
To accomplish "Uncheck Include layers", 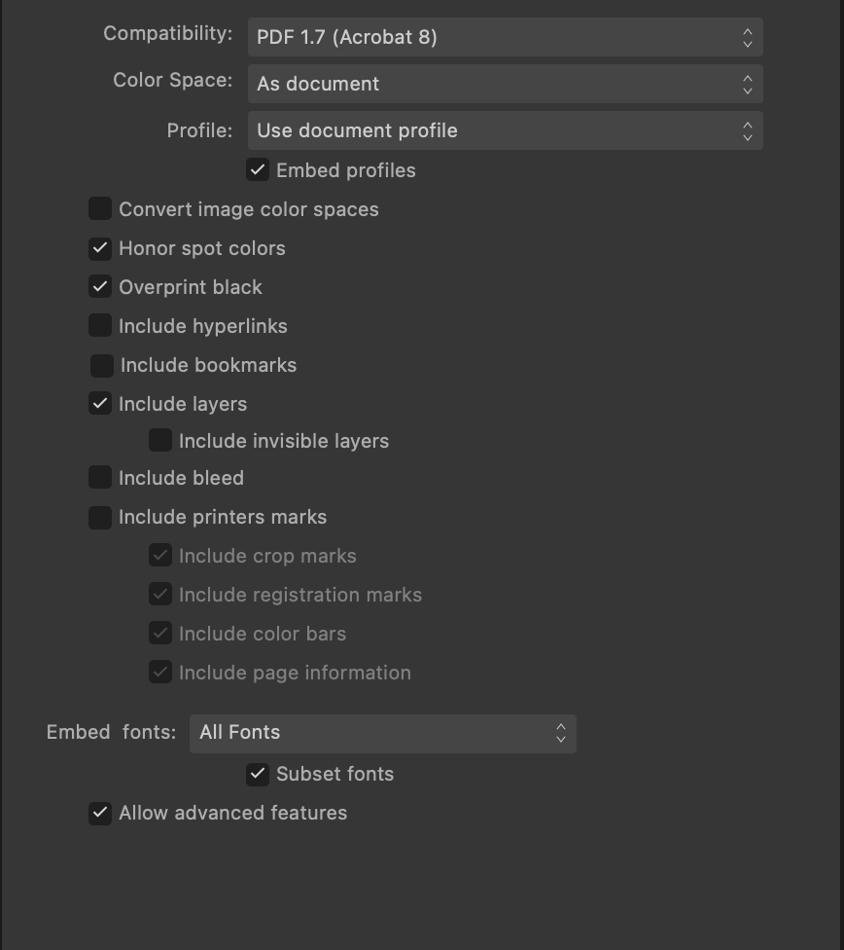I will pos(100,404).
